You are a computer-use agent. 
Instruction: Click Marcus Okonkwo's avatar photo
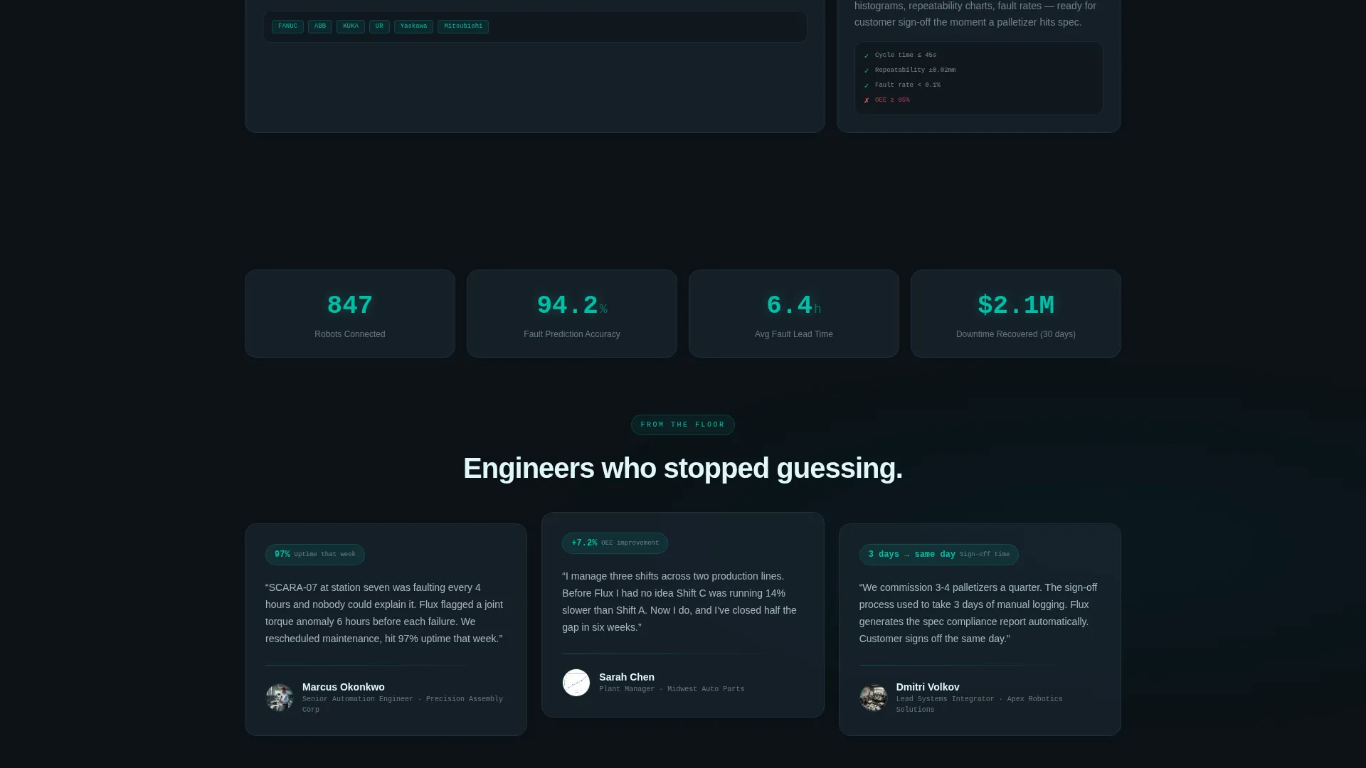[x=280, y=698]
